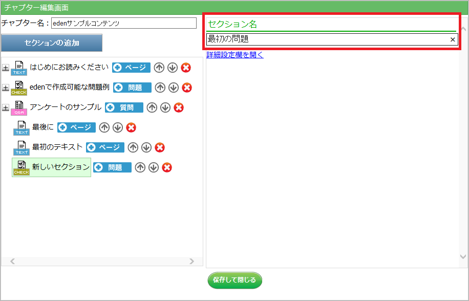Add a page to 最後に
469x301 pixels.
[x=77, y=127]
